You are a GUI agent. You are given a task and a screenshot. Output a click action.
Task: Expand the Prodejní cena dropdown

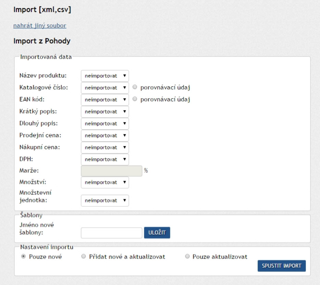click(x=105, y=135)
